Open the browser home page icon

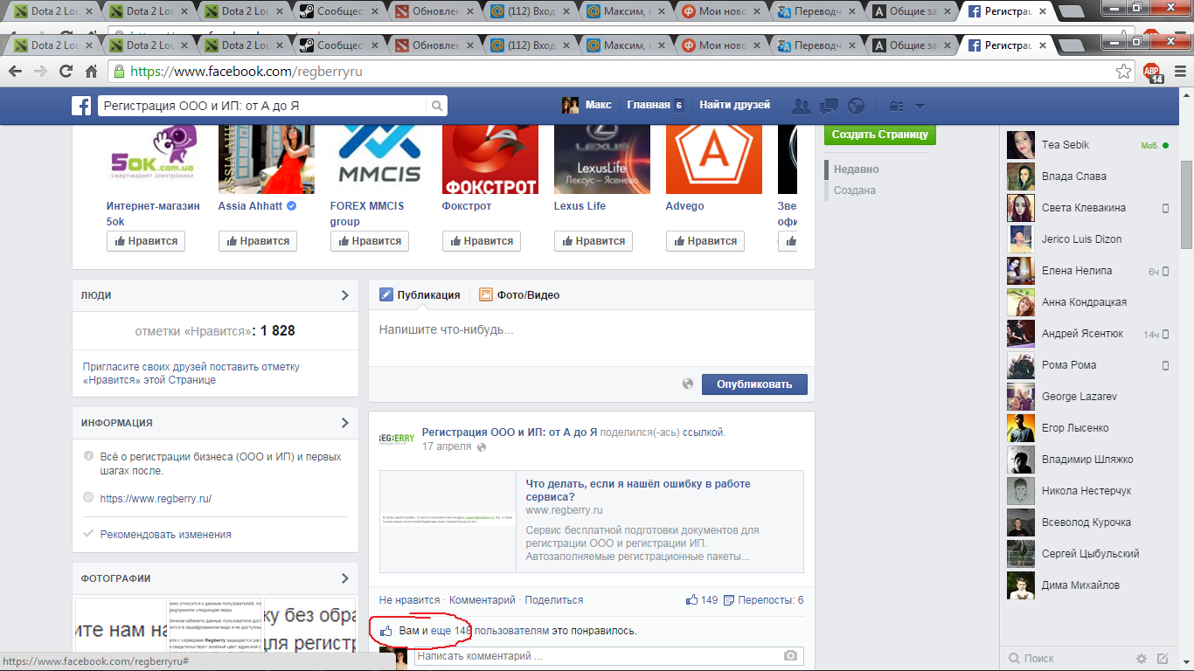tap(91, 72)
